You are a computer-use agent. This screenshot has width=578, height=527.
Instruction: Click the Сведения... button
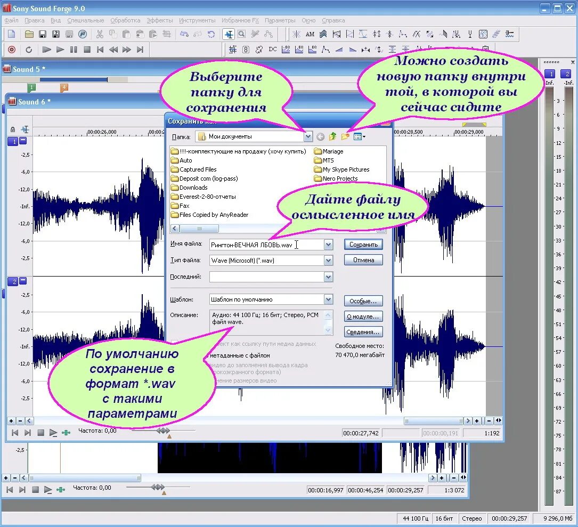363,332
